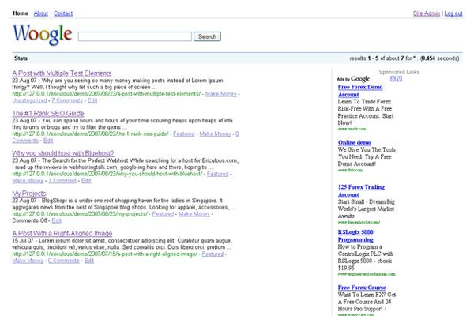Click the Woogle logo

43,35
